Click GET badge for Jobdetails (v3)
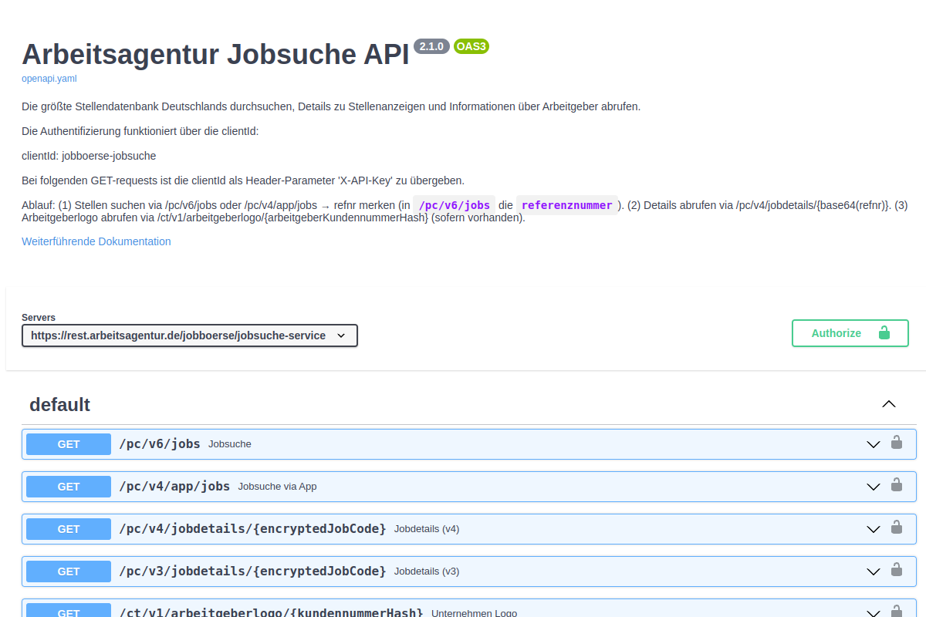 coord(69,571)
